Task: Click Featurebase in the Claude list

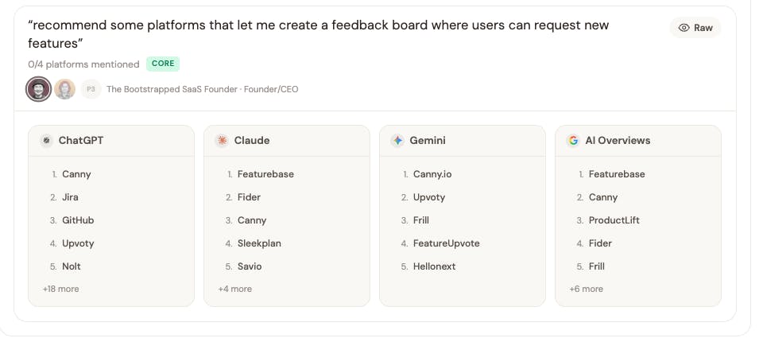Action: (265, 174)
